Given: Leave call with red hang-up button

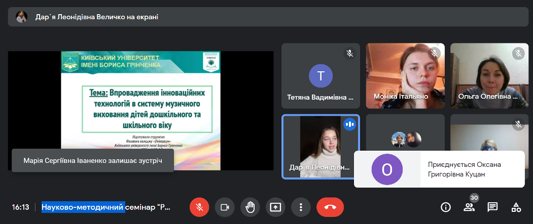Looking at the screenshot, I should pyautogui.click(x=330, y=207).
